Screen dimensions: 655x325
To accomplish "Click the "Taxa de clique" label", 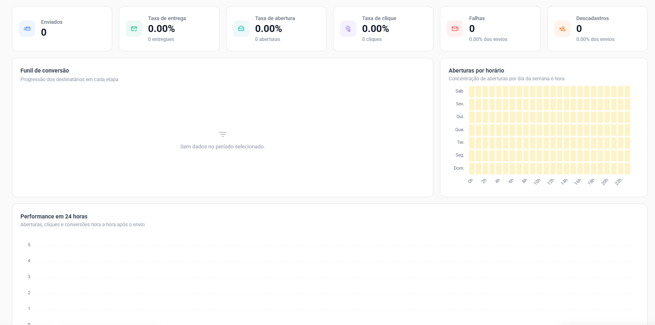I will [x=379, y=18].
